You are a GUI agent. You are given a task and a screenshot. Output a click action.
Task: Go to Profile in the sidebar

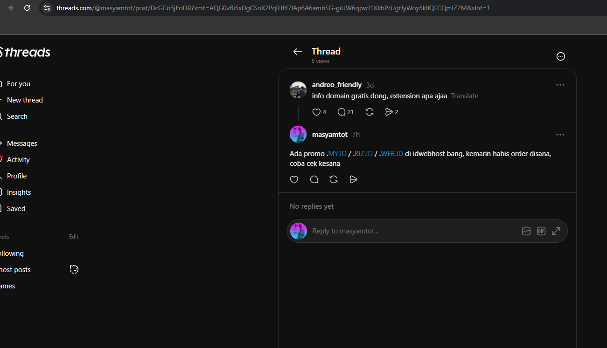coord(17,176)
